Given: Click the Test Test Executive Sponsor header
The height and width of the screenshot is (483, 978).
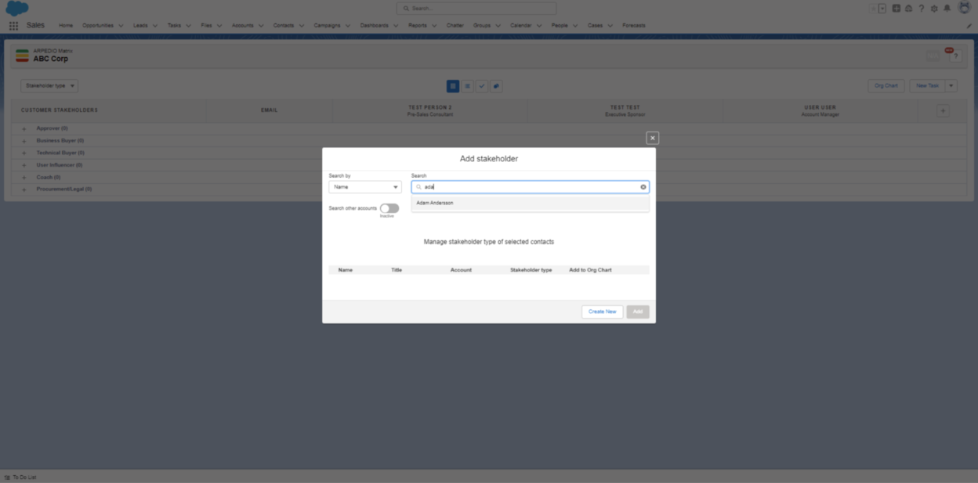Looking at the screenshot, I should click(625, 111).
